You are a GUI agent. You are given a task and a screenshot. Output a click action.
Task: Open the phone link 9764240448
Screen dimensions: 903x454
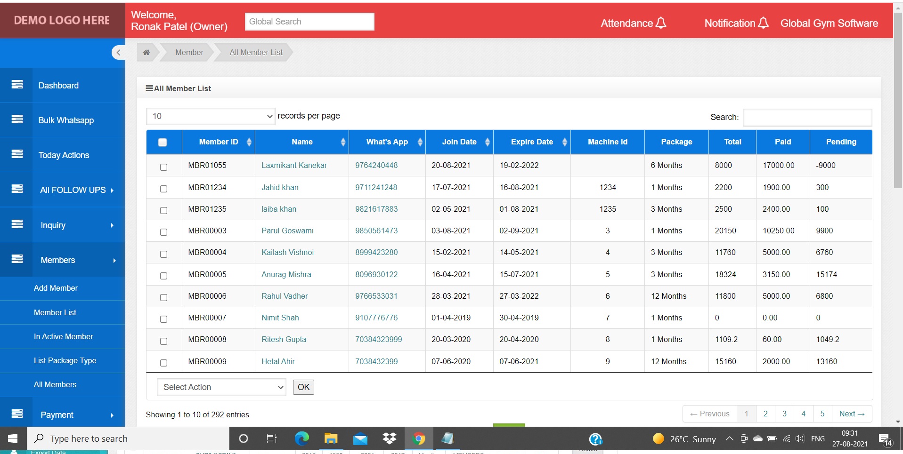click(376, 165)
